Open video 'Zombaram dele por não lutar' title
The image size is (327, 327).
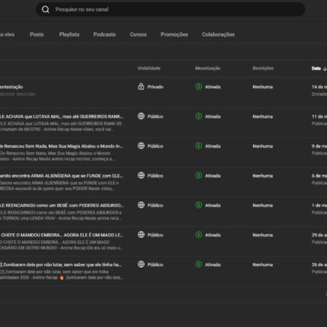click(x=61, y=265)
